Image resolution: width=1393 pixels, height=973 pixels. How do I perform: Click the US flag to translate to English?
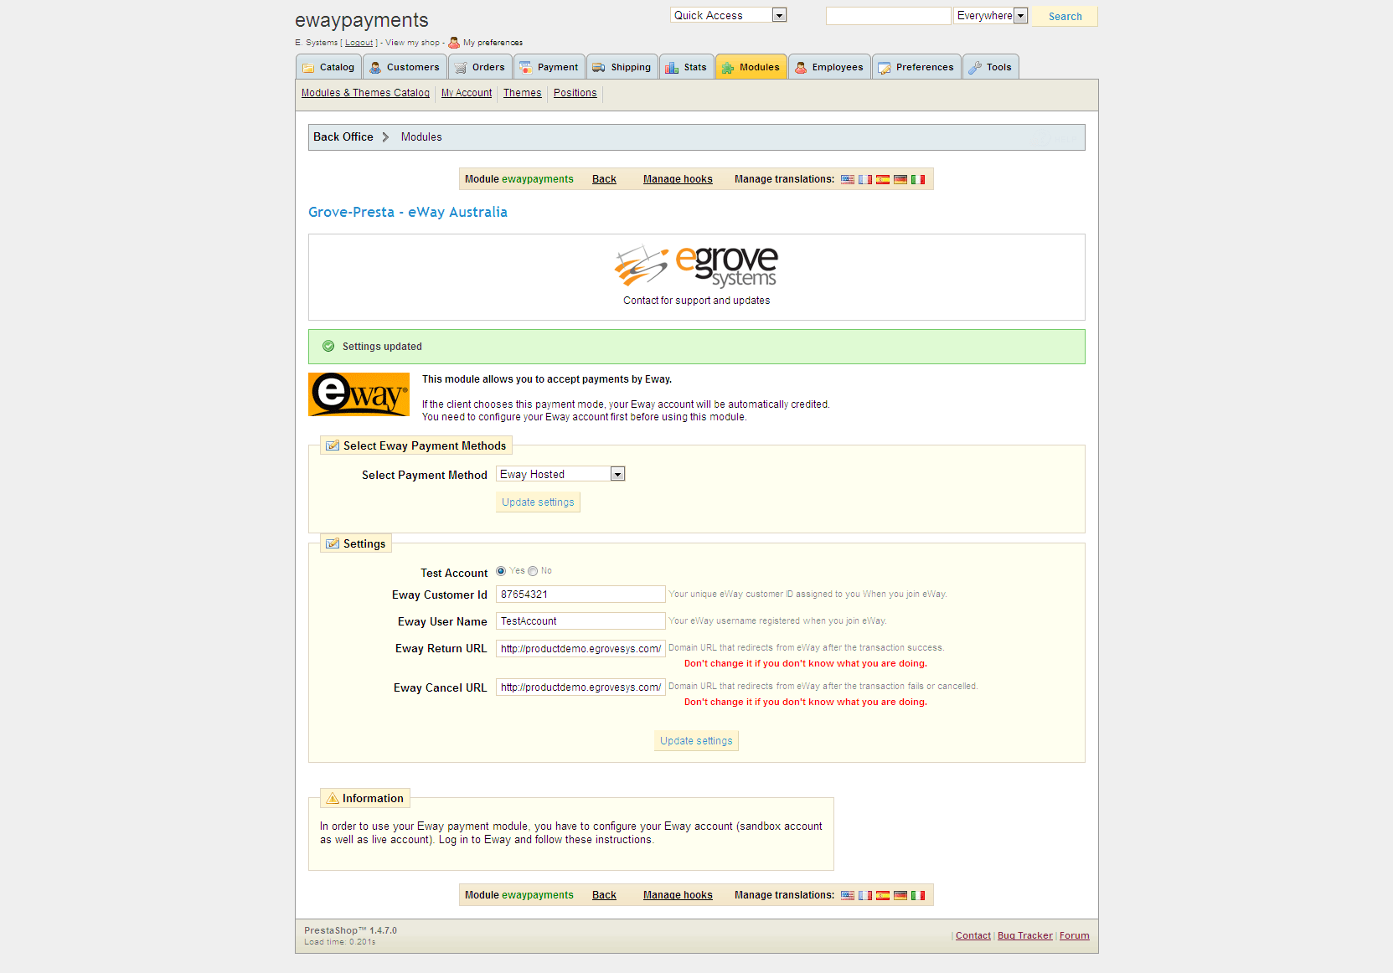point(847,179)
